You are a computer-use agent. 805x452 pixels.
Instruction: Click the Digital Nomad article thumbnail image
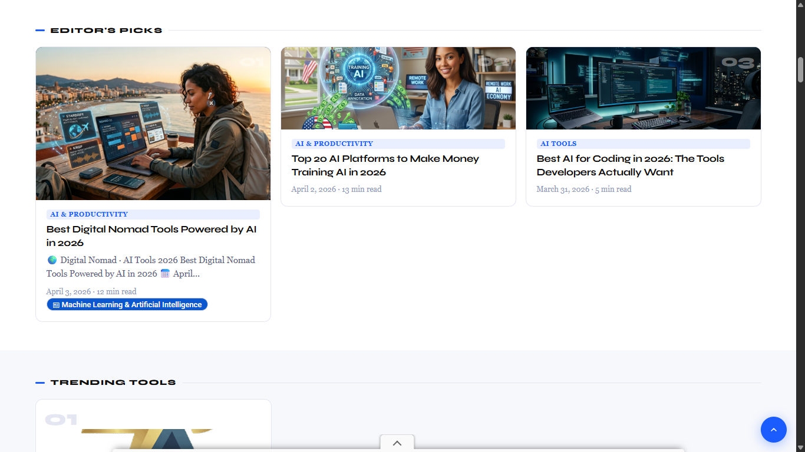coord(153,124)
